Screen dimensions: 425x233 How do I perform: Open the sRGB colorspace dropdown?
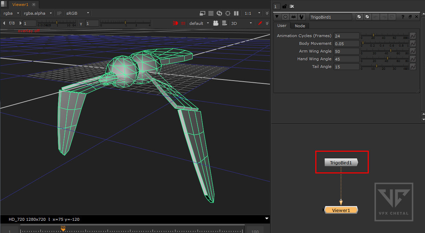tap(78, 13)
